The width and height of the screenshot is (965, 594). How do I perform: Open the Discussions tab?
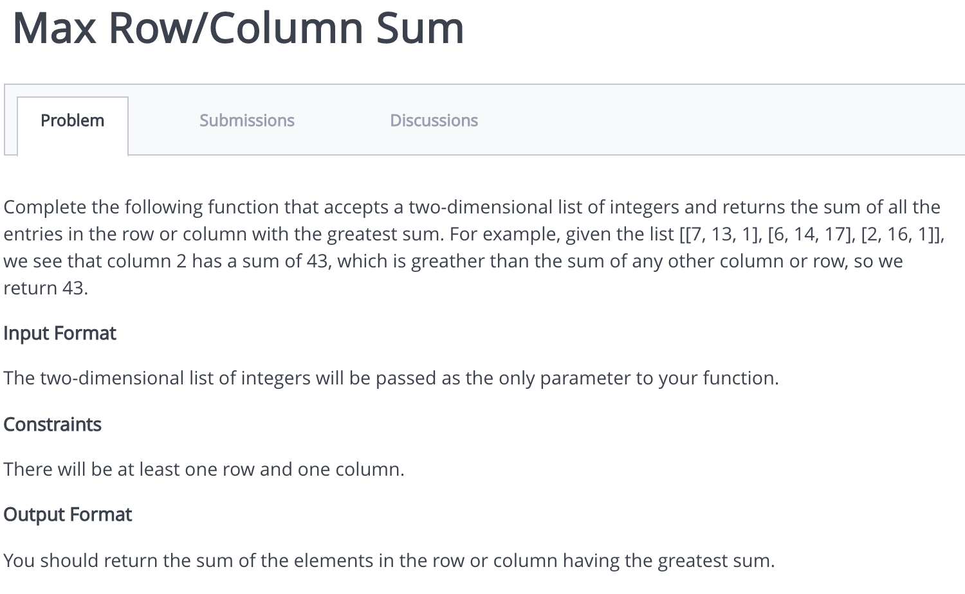click(x=434, y=120)
